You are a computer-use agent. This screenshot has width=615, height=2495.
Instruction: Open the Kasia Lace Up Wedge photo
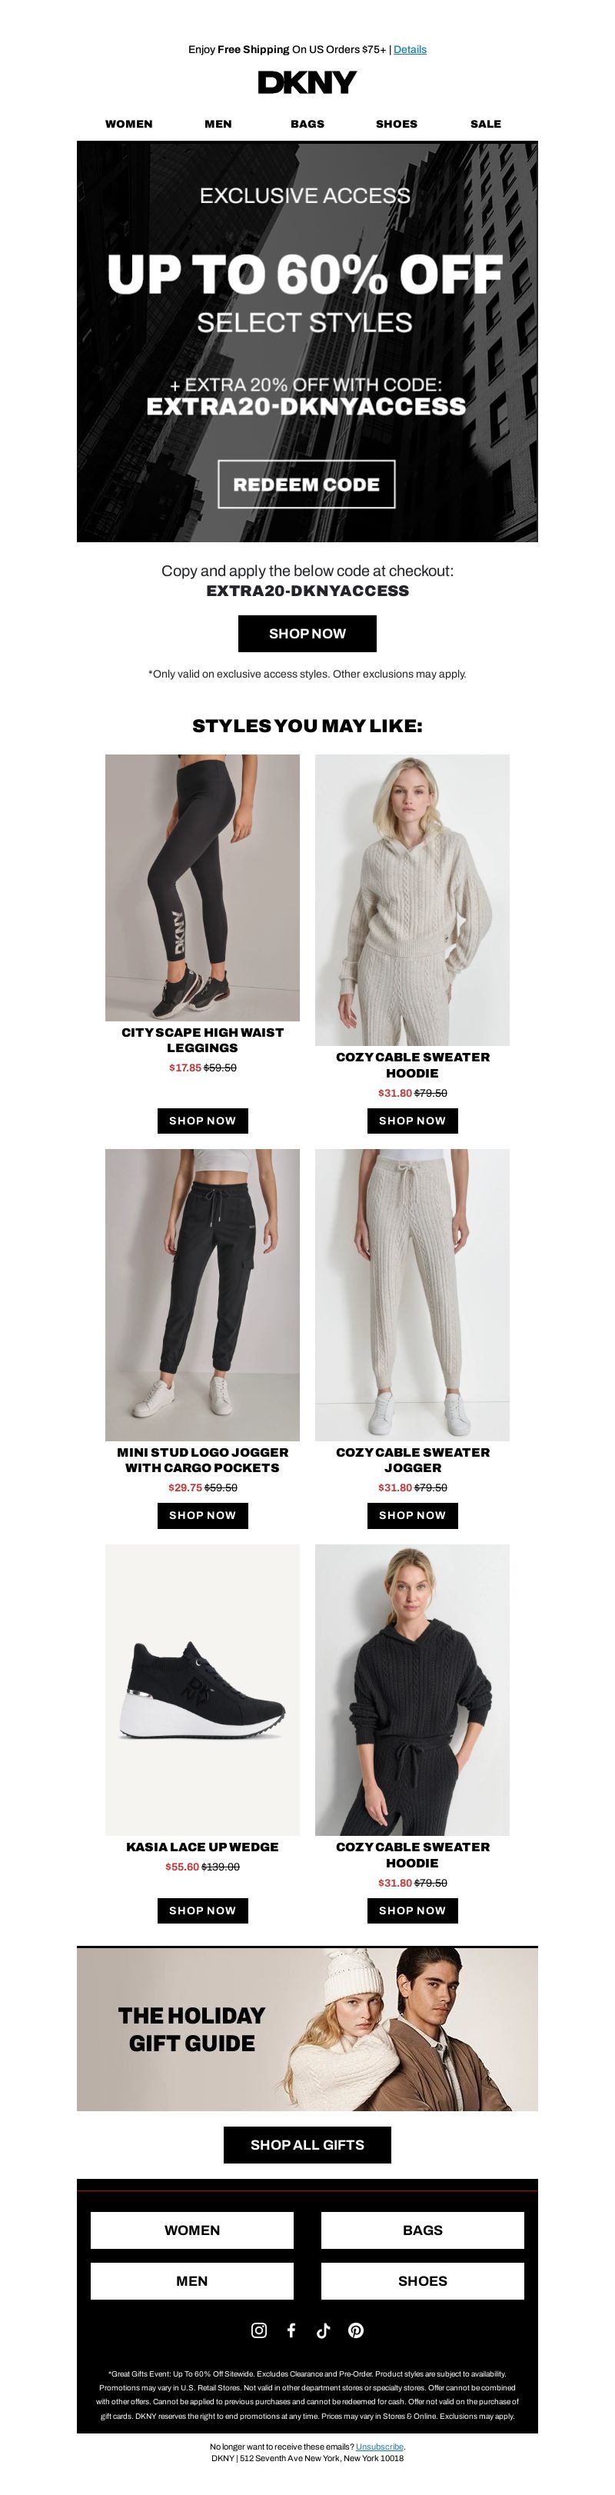pyautogui.click(x=202, y=1689)
